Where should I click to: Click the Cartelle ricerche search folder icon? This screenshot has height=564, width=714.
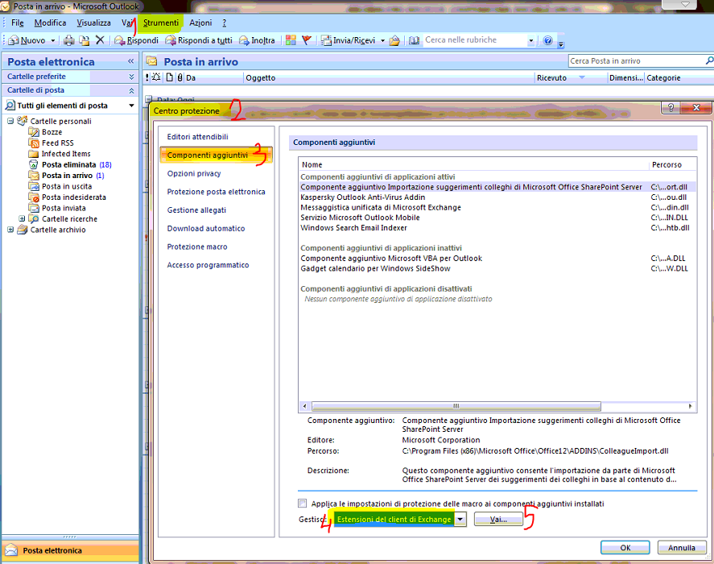34,219
